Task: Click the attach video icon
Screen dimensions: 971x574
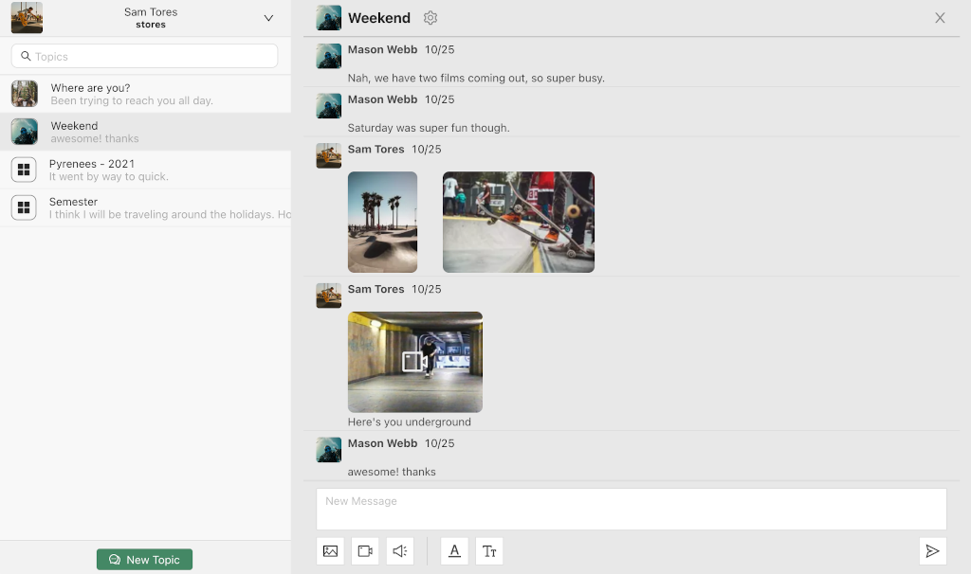Action: 365,551
